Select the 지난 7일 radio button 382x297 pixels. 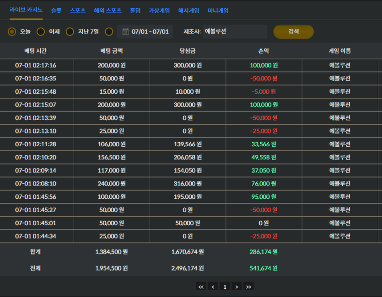point(70,32)
